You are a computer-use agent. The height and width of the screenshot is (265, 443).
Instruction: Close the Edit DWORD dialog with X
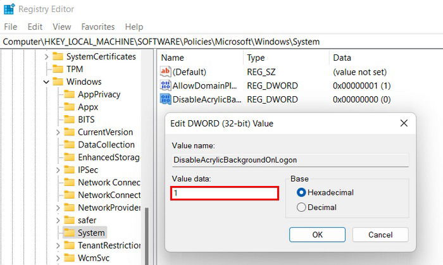click(x=404, y=123)
